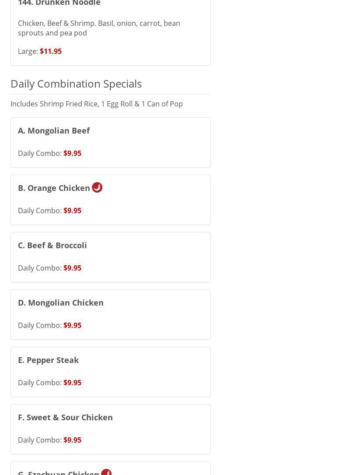This screenshot has width=337, height=475.
Task: Open the G. Szechuan Chicken item
Action: [x=59, y=472]
